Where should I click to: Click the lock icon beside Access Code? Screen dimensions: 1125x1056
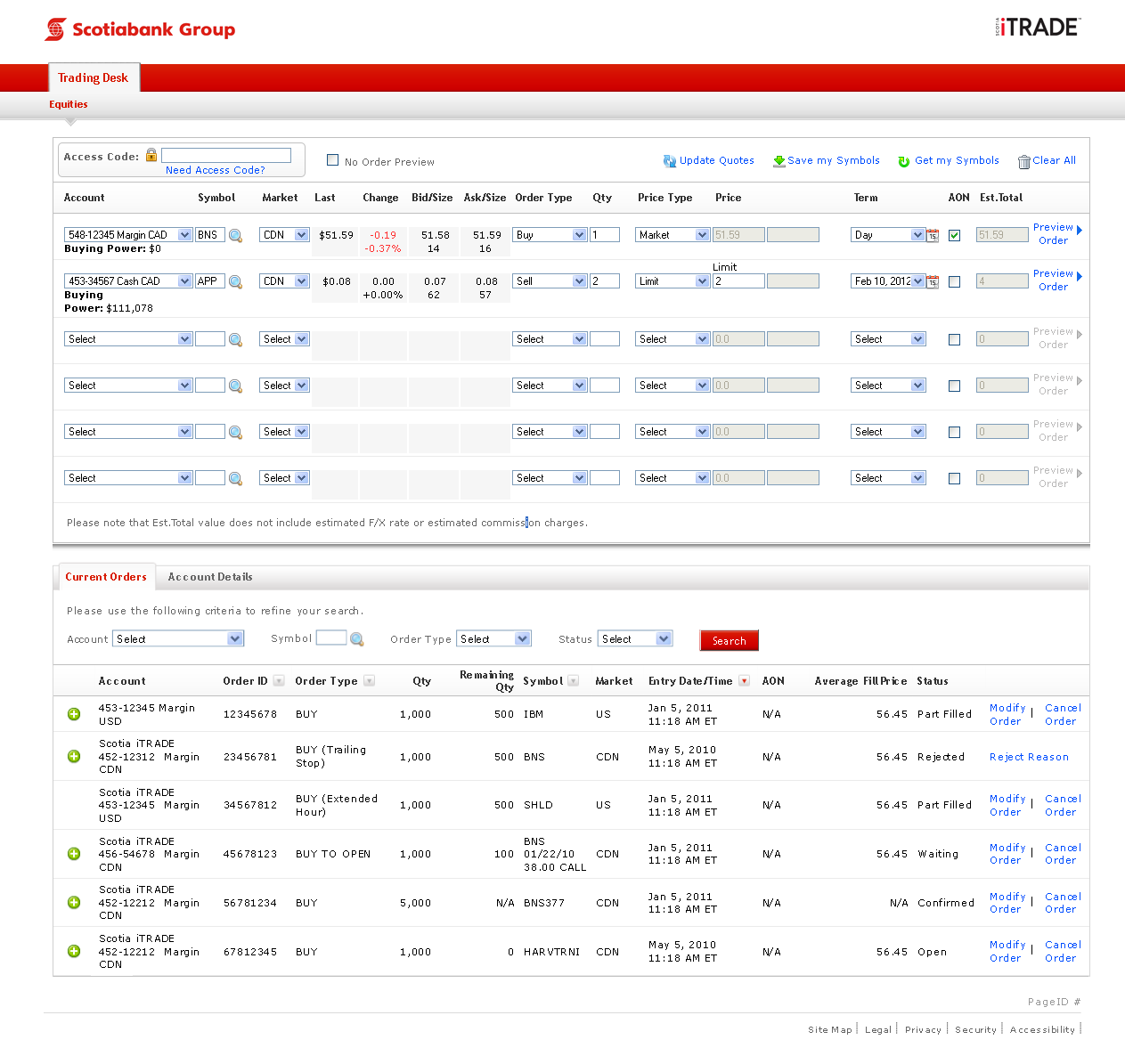point(151,155)
